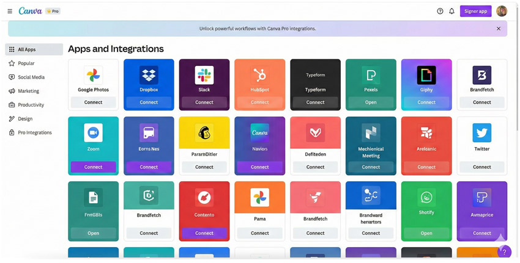The height and width of the screenshot is (263, 520).
Task: Connect the Brandward henartors app
Action: point(371,233)
